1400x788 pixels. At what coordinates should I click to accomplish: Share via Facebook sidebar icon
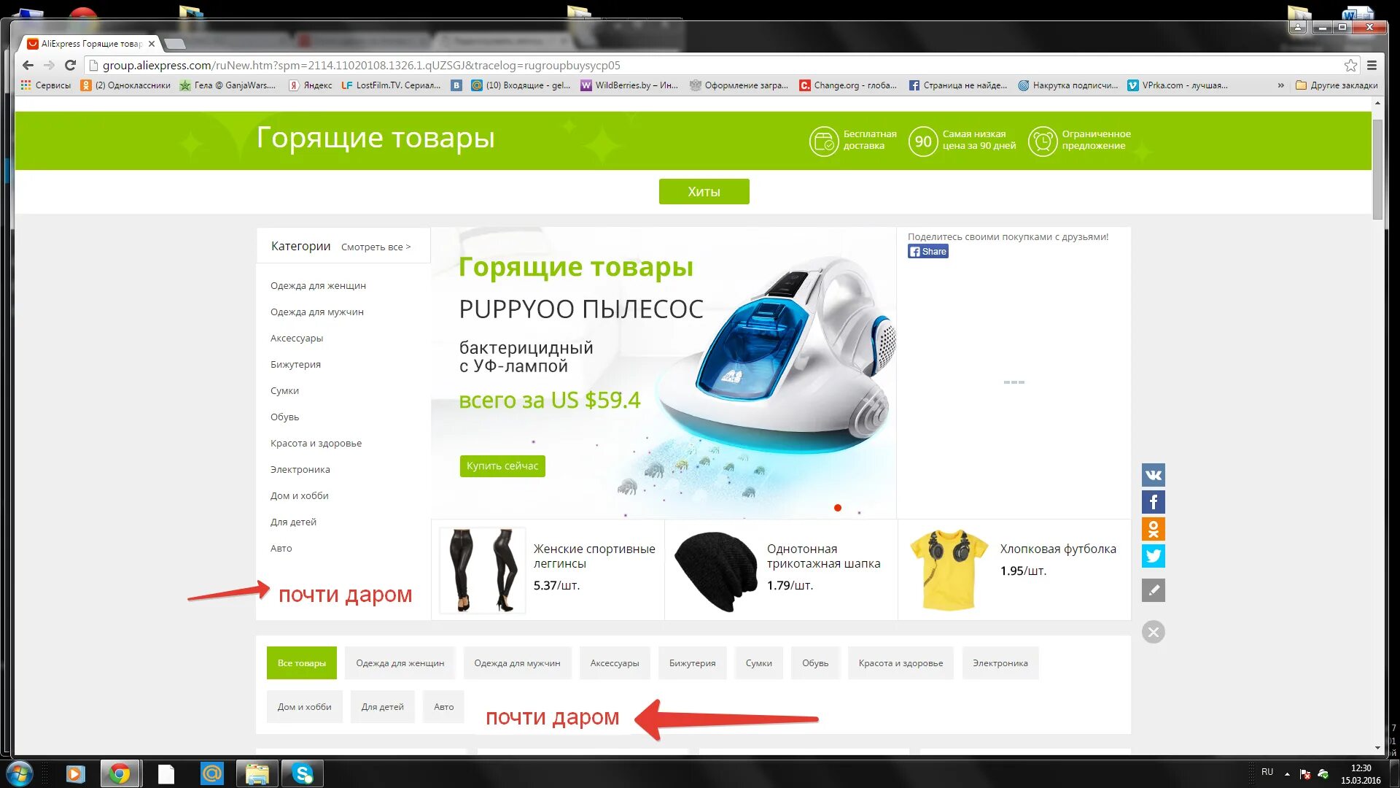click(1153, 502)
